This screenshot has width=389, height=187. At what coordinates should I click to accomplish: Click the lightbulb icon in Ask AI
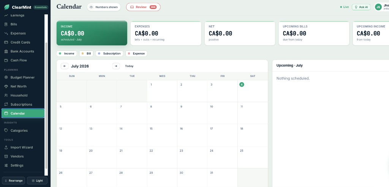(x=356, y=7)
